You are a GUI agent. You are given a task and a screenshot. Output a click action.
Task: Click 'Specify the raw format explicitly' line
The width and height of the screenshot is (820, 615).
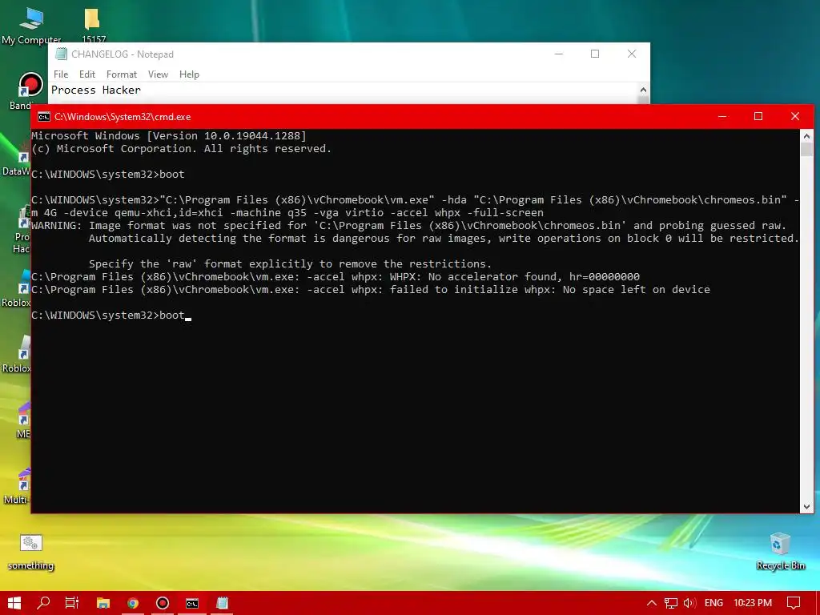(290, 264)
